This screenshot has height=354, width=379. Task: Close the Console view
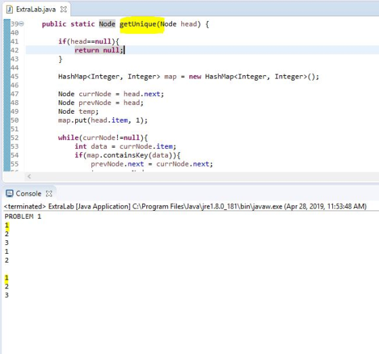(49, 194)
